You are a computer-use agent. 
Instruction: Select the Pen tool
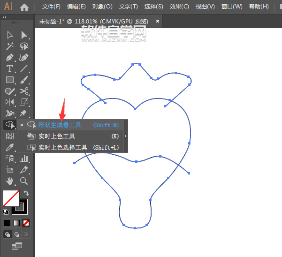[10, 57]
